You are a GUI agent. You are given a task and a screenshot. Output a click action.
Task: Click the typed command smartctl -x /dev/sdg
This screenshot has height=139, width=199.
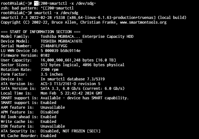tap(56, 13)
